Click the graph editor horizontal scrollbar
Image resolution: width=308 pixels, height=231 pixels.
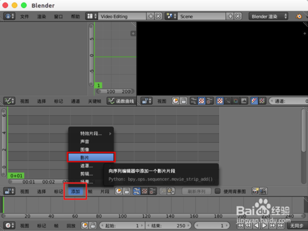point(115,91)
